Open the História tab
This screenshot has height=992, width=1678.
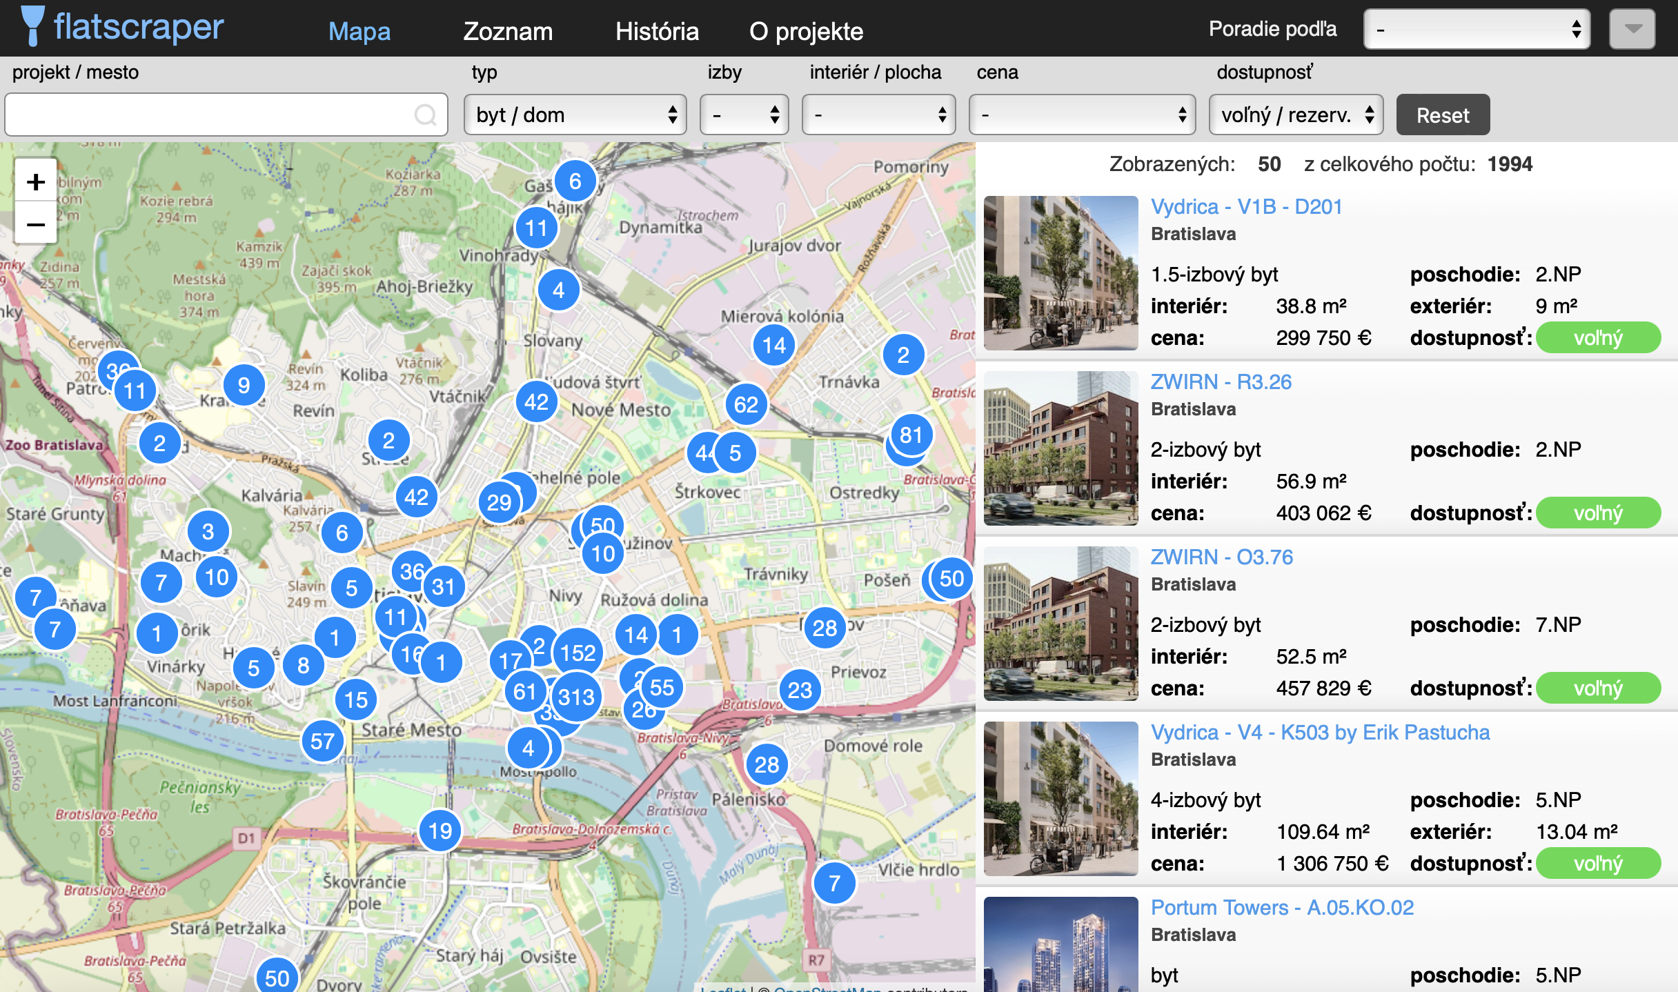(657, 31)
